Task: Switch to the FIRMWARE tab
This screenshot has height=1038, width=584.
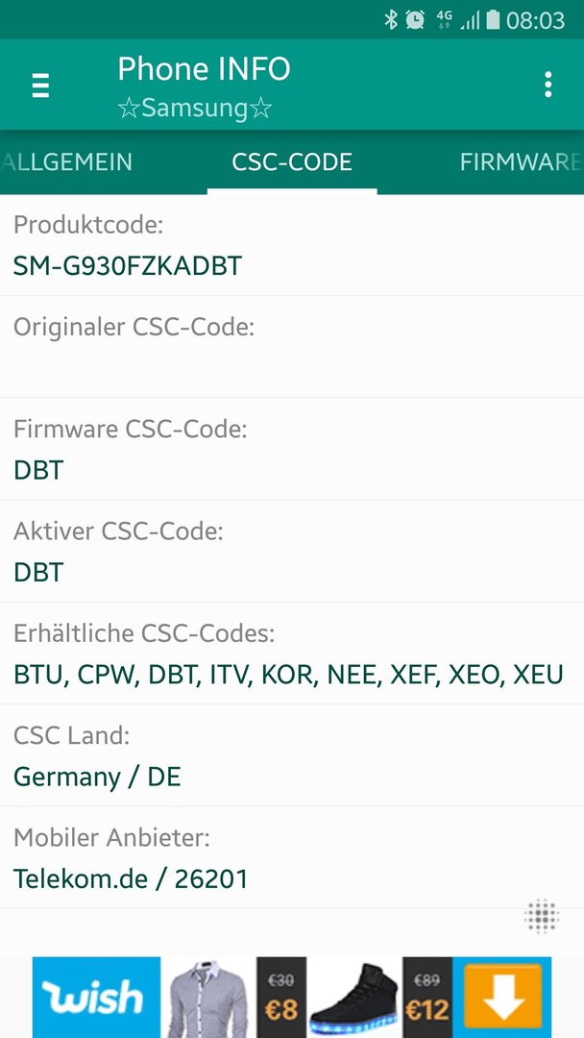Action: (522, 162)
